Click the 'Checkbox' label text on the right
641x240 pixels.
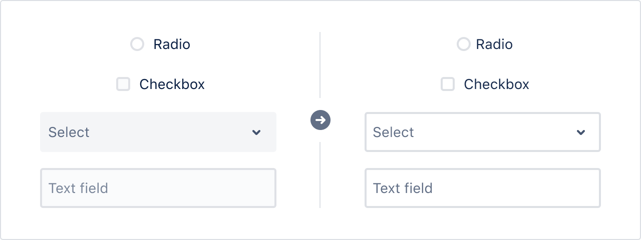(496, 84)
